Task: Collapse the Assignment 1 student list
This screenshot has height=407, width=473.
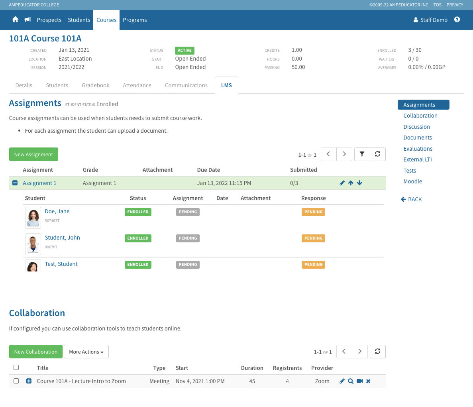Action: (15, 183)
